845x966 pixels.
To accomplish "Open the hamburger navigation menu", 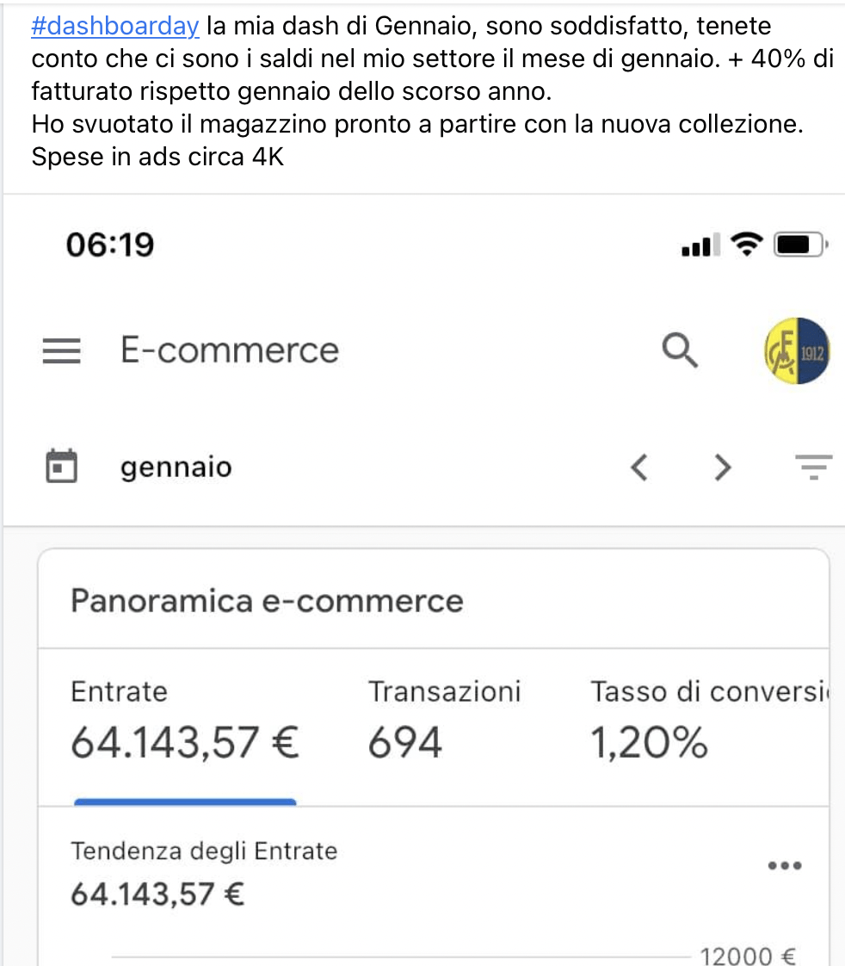I will pyautogui.click(x=62, y=350).
